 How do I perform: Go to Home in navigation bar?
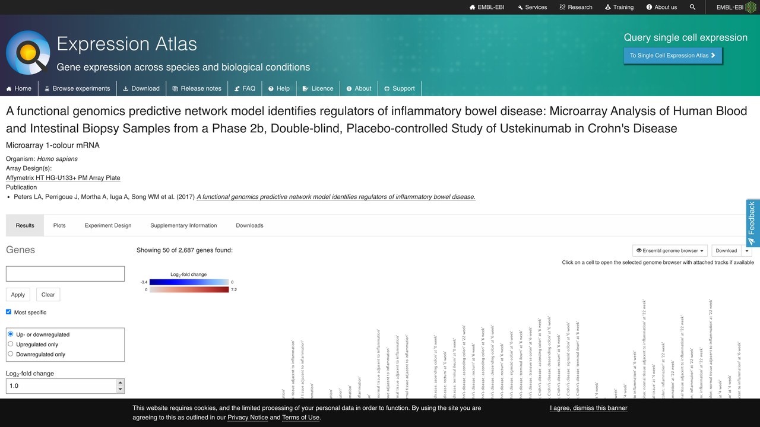(19, 88)
